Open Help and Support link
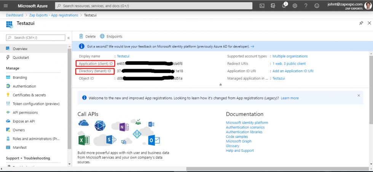 (240, 150)
